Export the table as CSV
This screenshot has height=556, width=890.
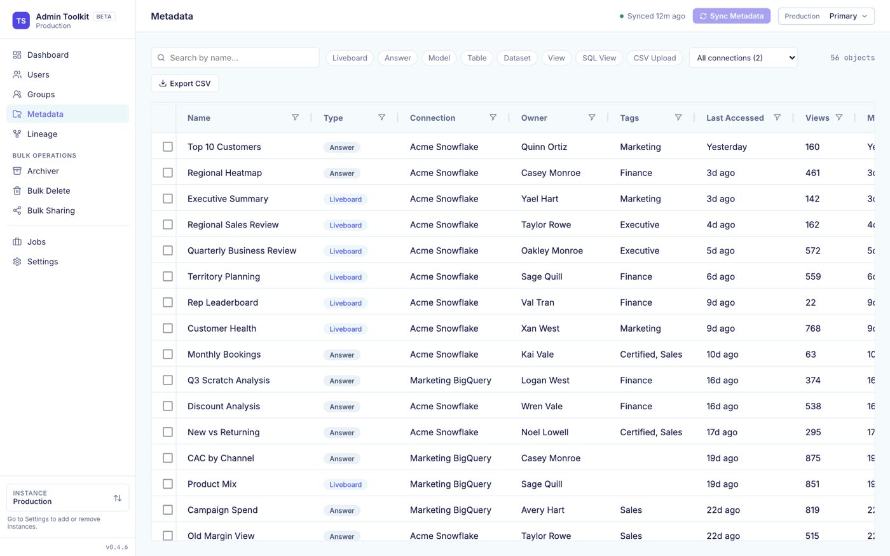[184, 83]
